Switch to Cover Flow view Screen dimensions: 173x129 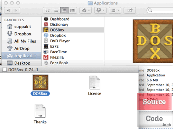(x=73, y=10)
